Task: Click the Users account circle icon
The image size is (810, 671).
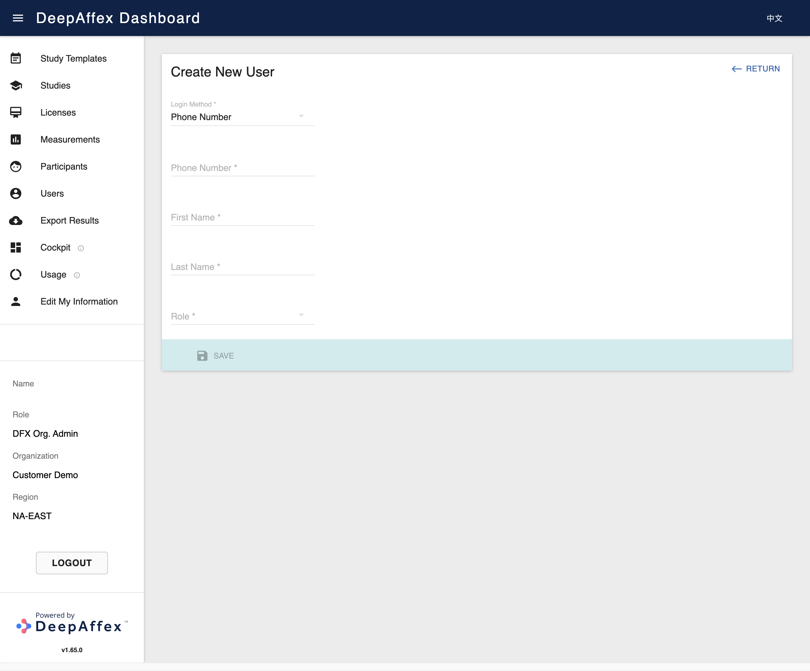Action: coord(16,193)
